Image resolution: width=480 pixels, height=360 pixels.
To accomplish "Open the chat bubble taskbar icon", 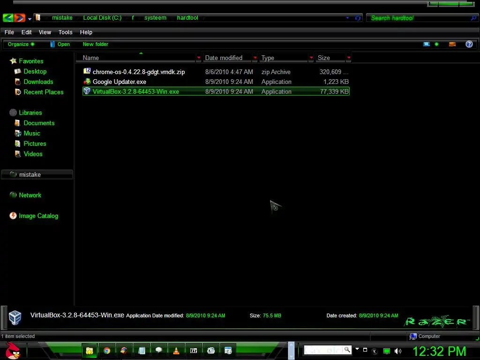I will (x=158, y=351).
